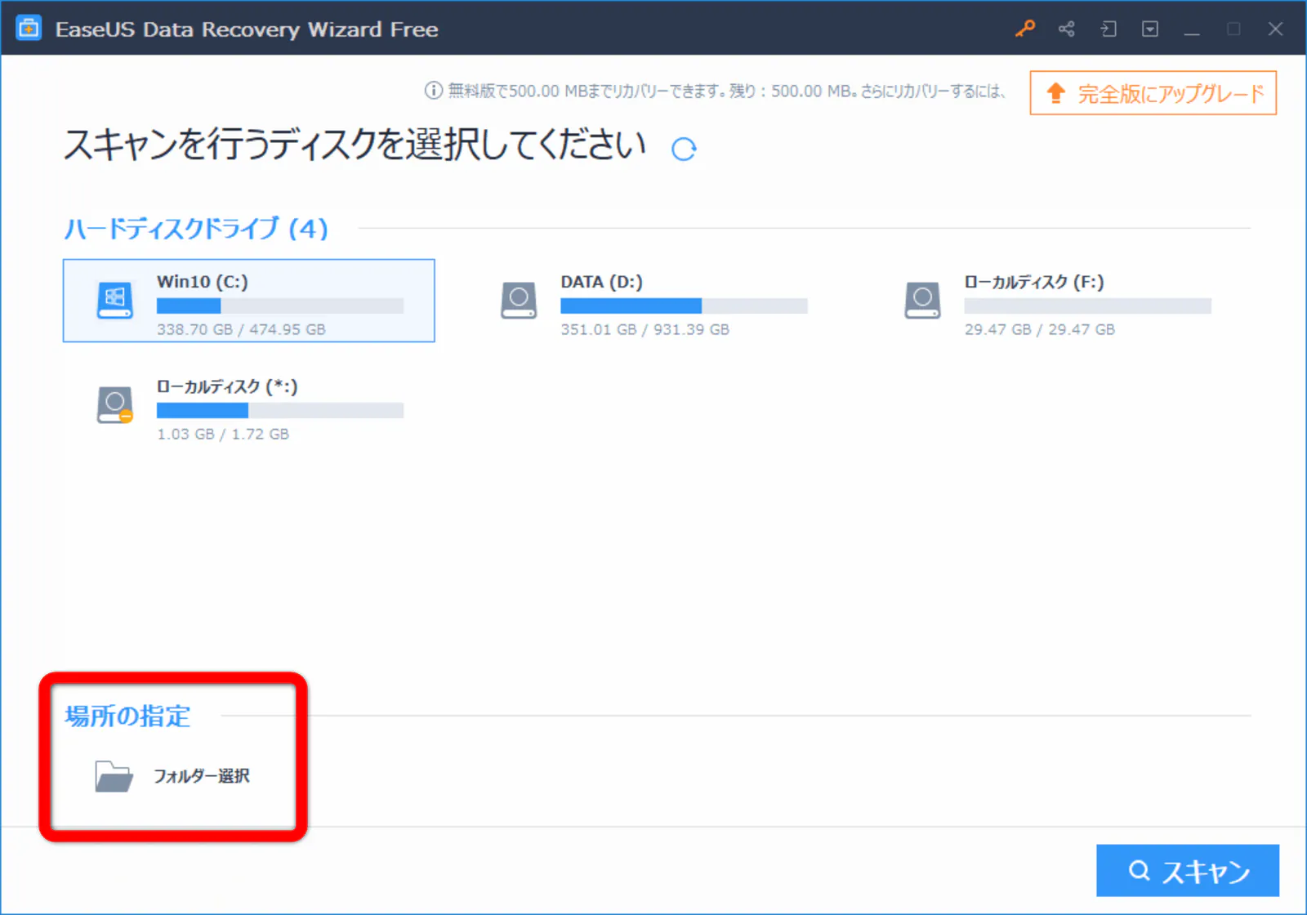
Task: Click the 29.47 GB / 29.47 GB text
Action: (x=1039, y=329)
